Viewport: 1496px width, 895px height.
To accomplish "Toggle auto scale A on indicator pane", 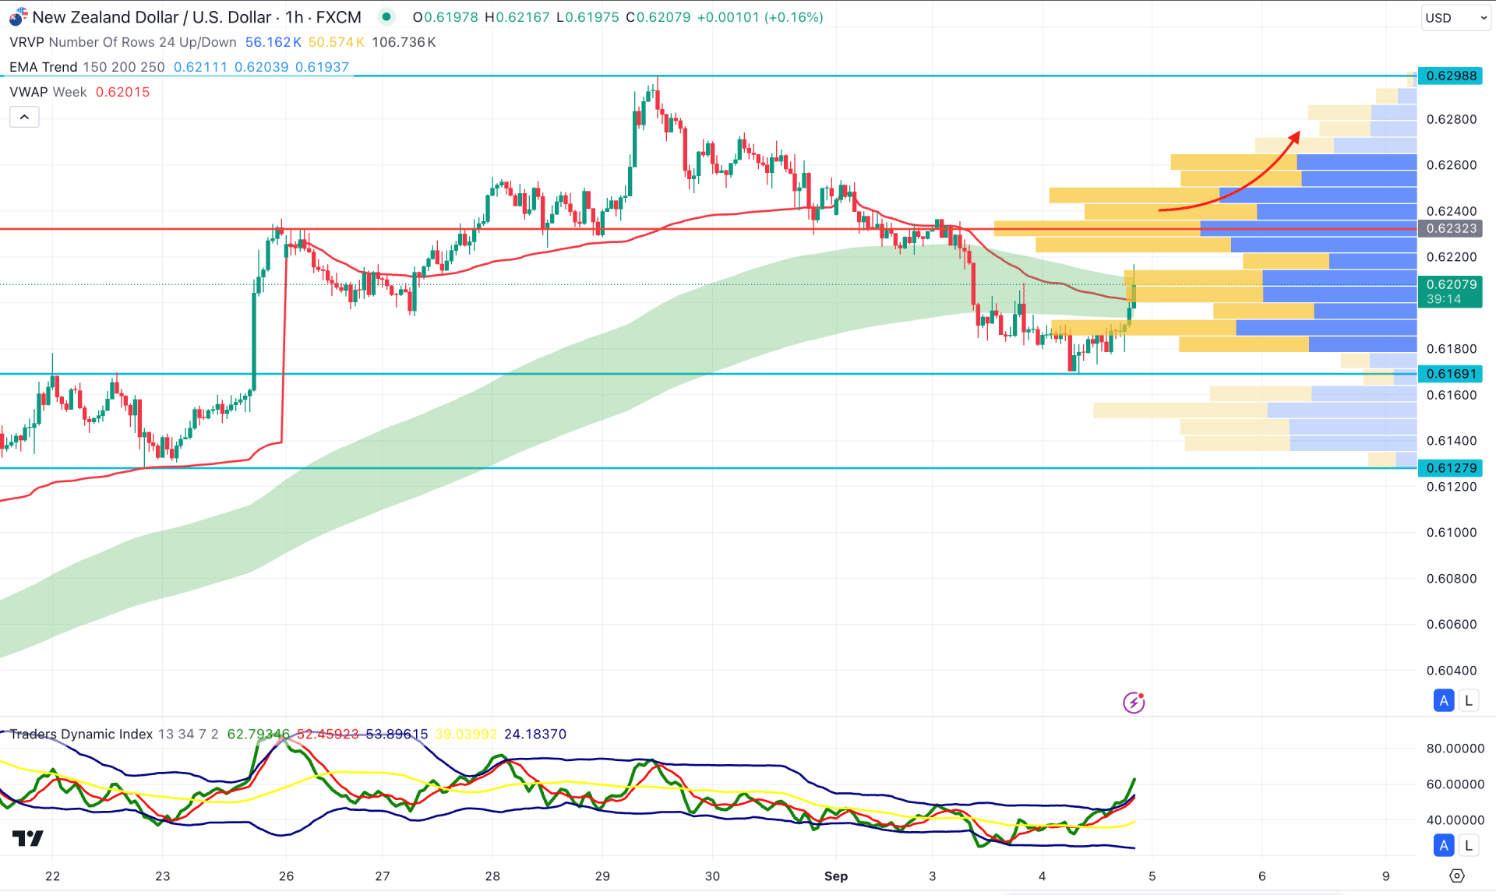I will 1444,845.
